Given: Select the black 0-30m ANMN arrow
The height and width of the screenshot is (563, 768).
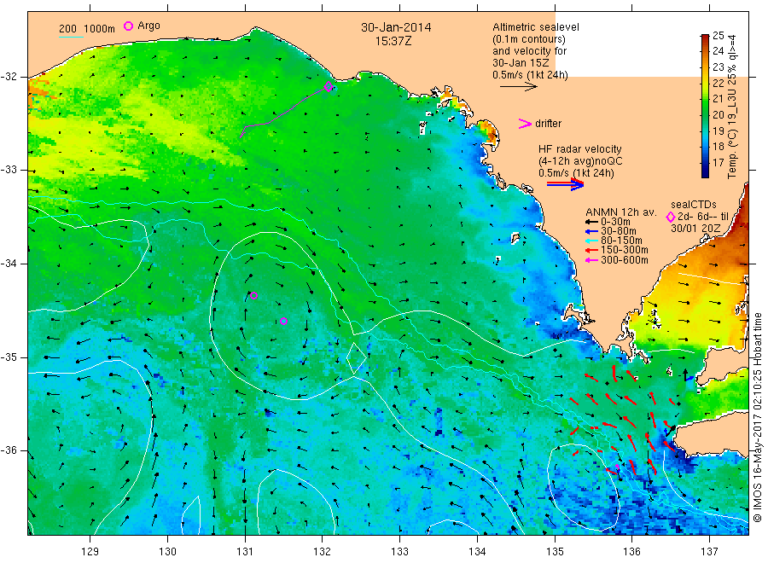Looking at the screenshot, I should [591, 222].
